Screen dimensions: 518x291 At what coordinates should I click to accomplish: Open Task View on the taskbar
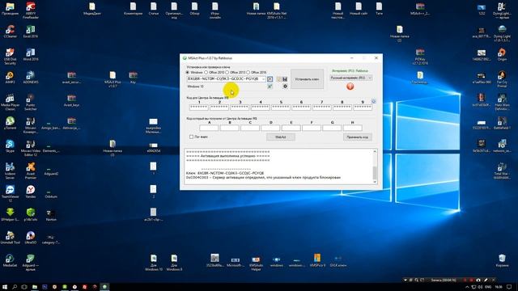coord(24,287)
